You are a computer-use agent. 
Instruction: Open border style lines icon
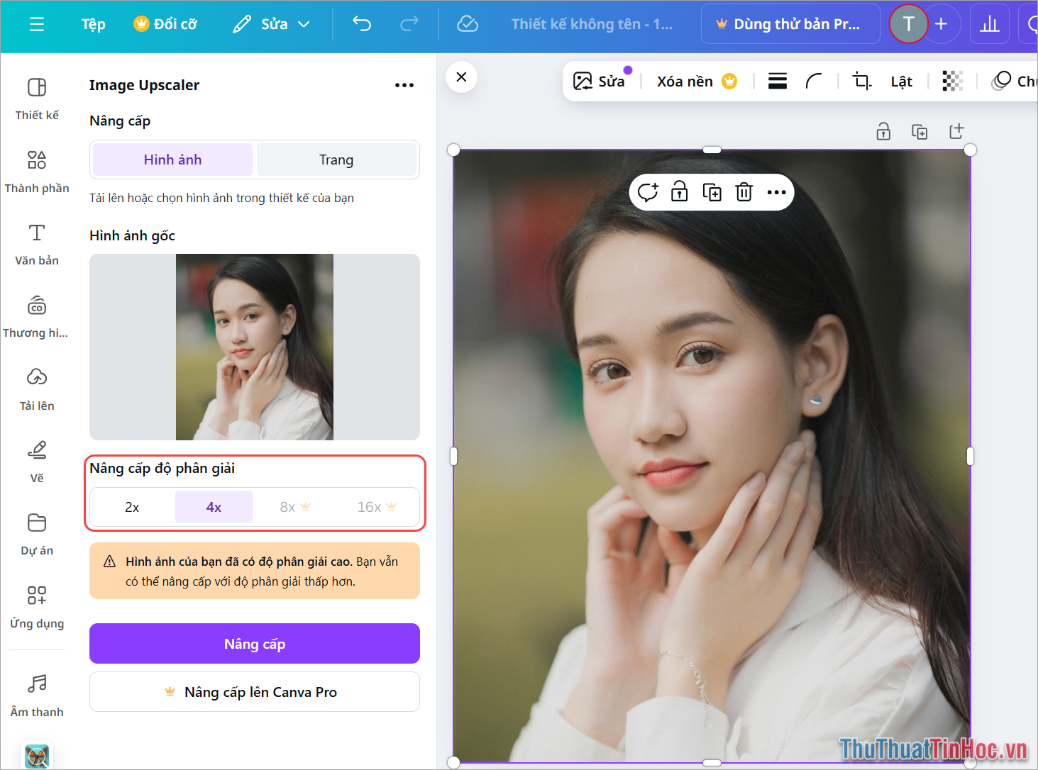(x=778, y=81)
